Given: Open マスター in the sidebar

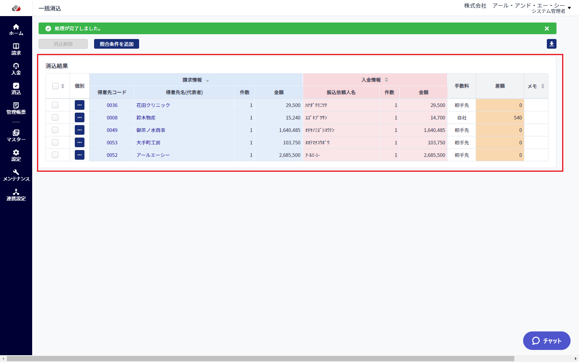Looking at the screenshot, I should [x=16, y=136].
